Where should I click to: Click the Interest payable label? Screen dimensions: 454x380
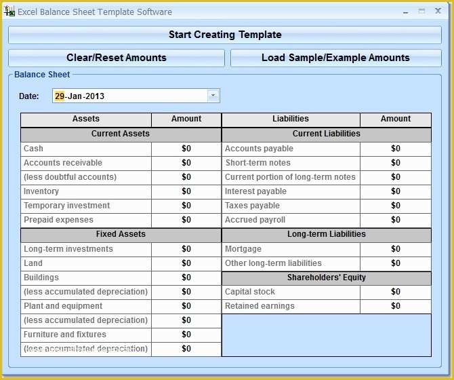click(255, 191)
